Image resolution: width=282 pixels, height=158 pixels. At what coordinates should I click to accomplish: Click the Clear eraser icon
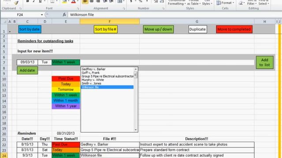[241, 3]
